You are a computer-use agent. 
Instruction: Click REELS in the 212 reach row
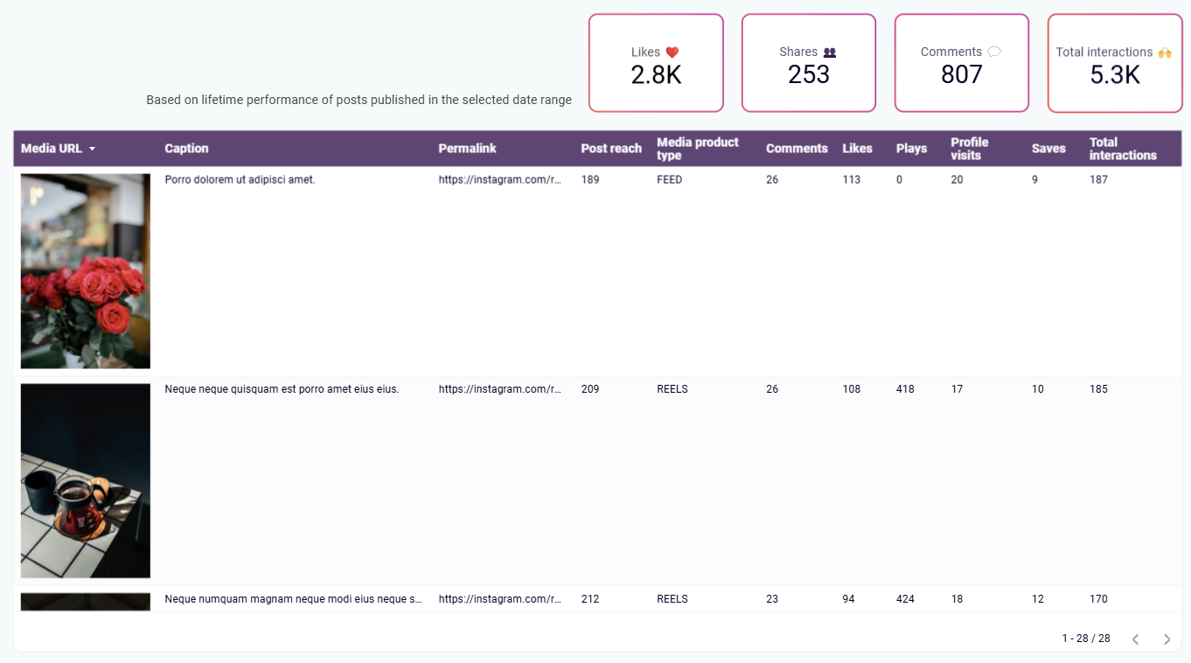(672, 599)
